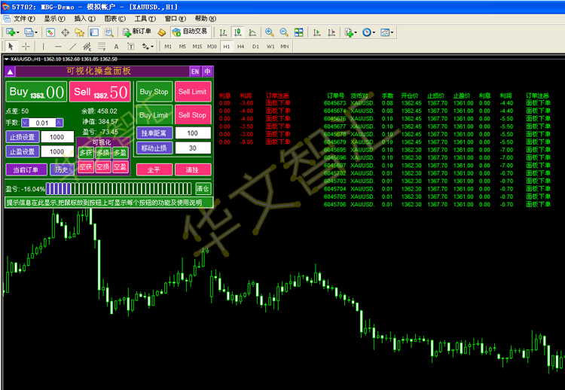Toggle the 自动交易 auto trading button
Image resolution: width=565 pixels, height=390 pixels.
190,32
